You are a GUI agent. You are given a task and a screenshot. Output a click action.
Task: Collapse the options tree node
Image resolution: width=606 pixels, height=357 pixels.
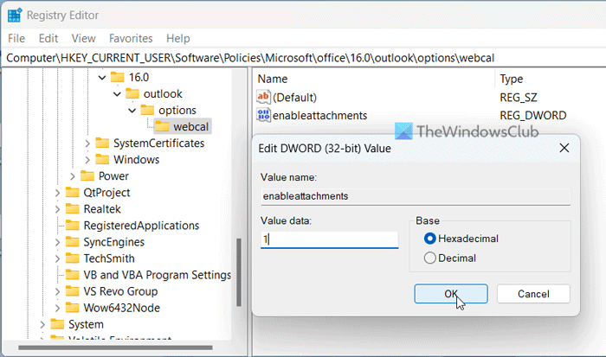click(132, 111)
